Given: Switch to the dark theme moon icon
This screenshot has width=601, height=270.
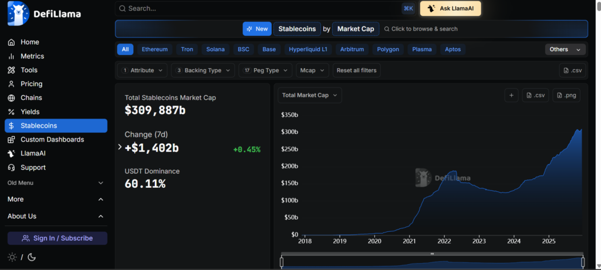Looking at the screenshot, I should tap(32, 257).
